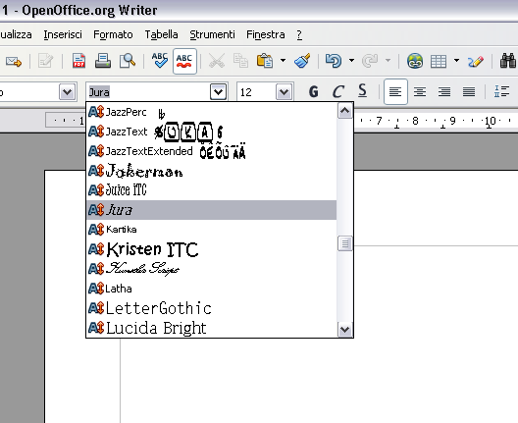Select Jokerman font from list
This screenshot has width=518, height=423.
pos(212,171)
